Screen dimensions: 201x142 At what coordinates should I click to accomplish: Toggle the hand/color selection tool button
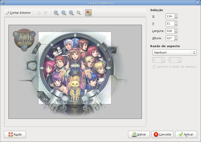tap(88, 13)
